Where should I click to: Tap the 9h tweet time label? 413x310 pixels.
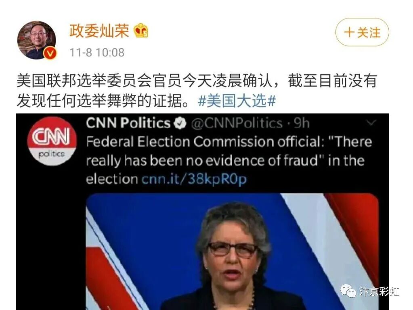coord(302,123)
